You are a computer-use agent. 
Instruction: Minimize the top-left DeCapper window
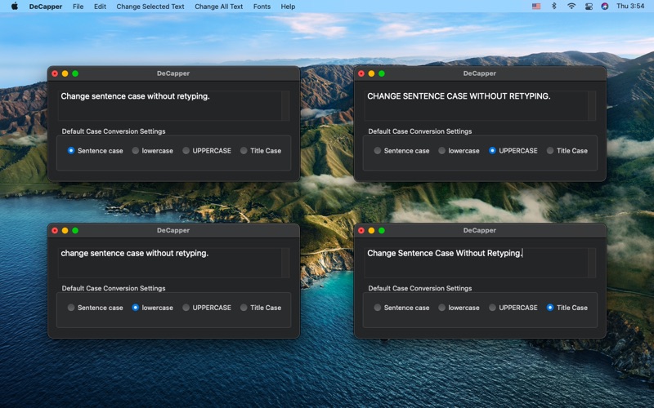coord(65,73)
